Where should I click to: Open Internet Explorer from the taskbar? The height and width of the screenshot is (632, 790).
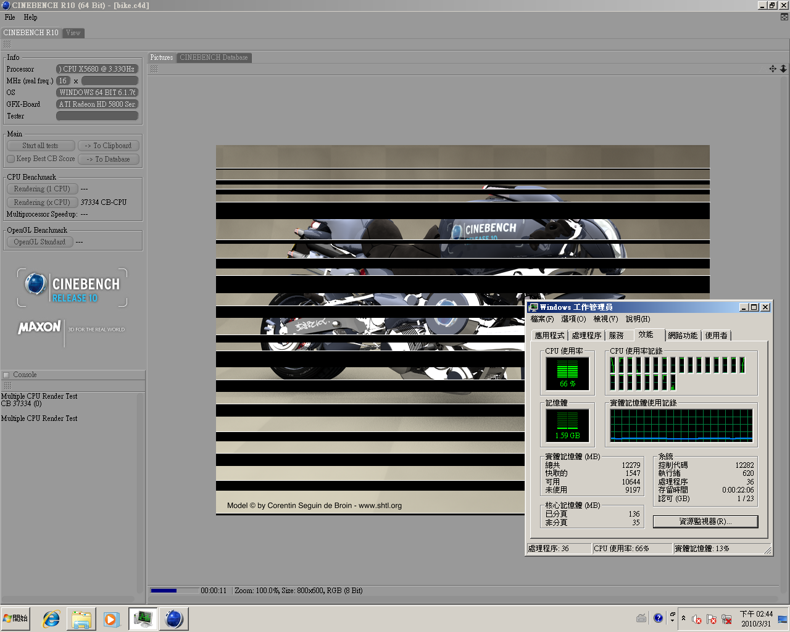point(51,618)
